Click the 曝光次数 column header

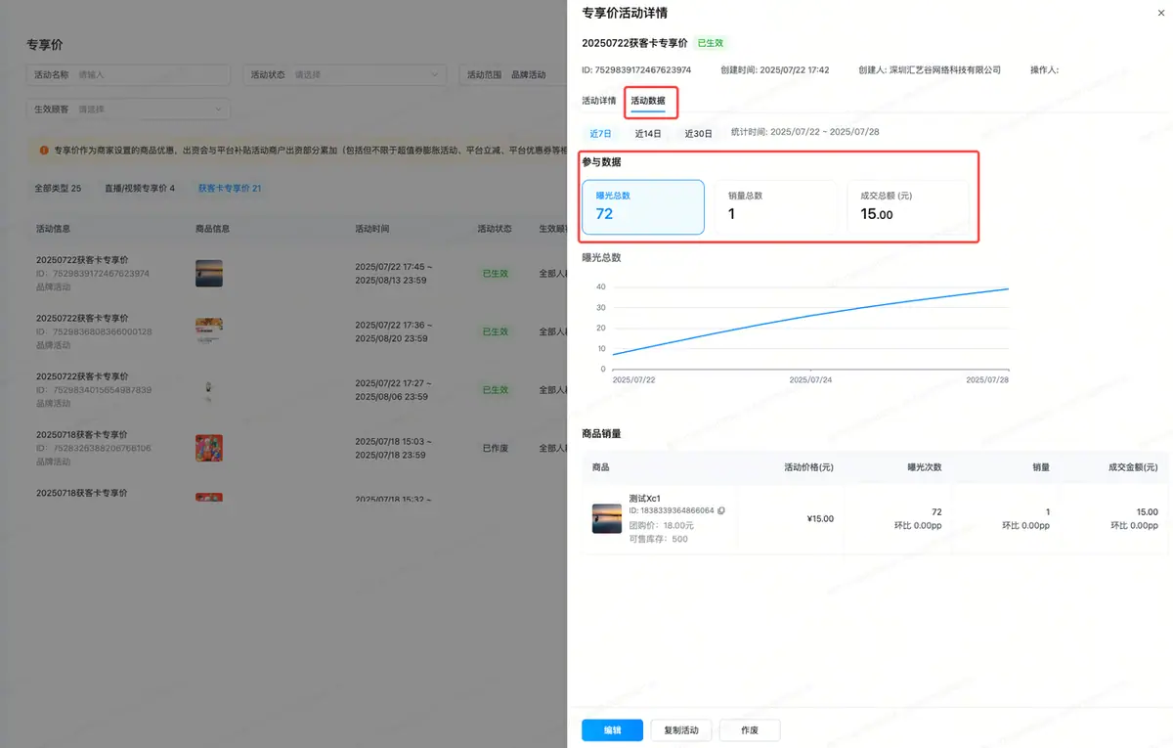pyautogui.click(x=924, y=467)
